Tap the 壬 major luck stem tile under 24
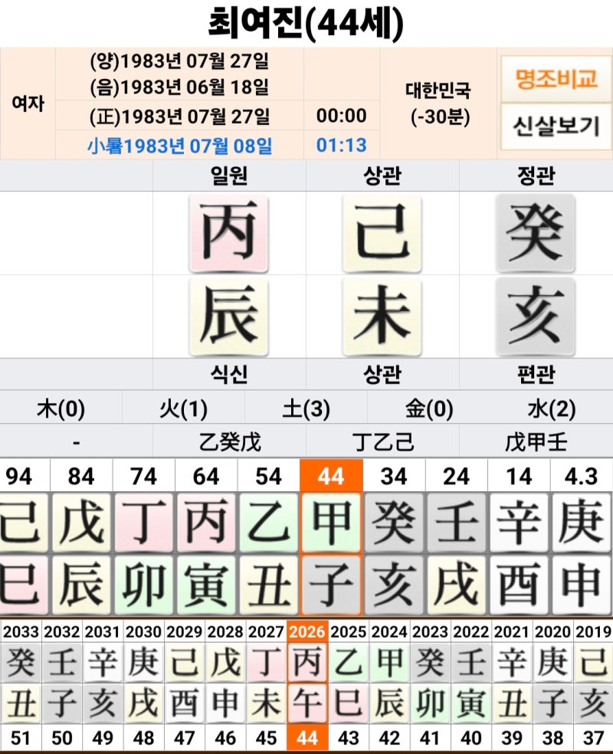This screenshot has height=754, width=613. tap(456, 523)
